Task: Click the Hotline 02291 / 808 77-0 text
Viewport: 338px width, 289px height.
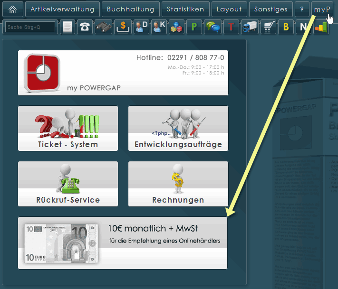Action: (x=180, y=58)
